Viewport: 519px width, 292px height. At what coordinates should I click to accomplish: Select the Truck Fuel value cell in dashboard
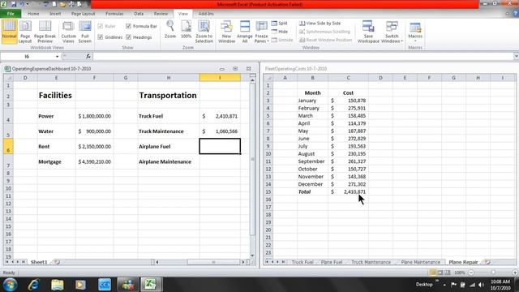coord(220,116)
